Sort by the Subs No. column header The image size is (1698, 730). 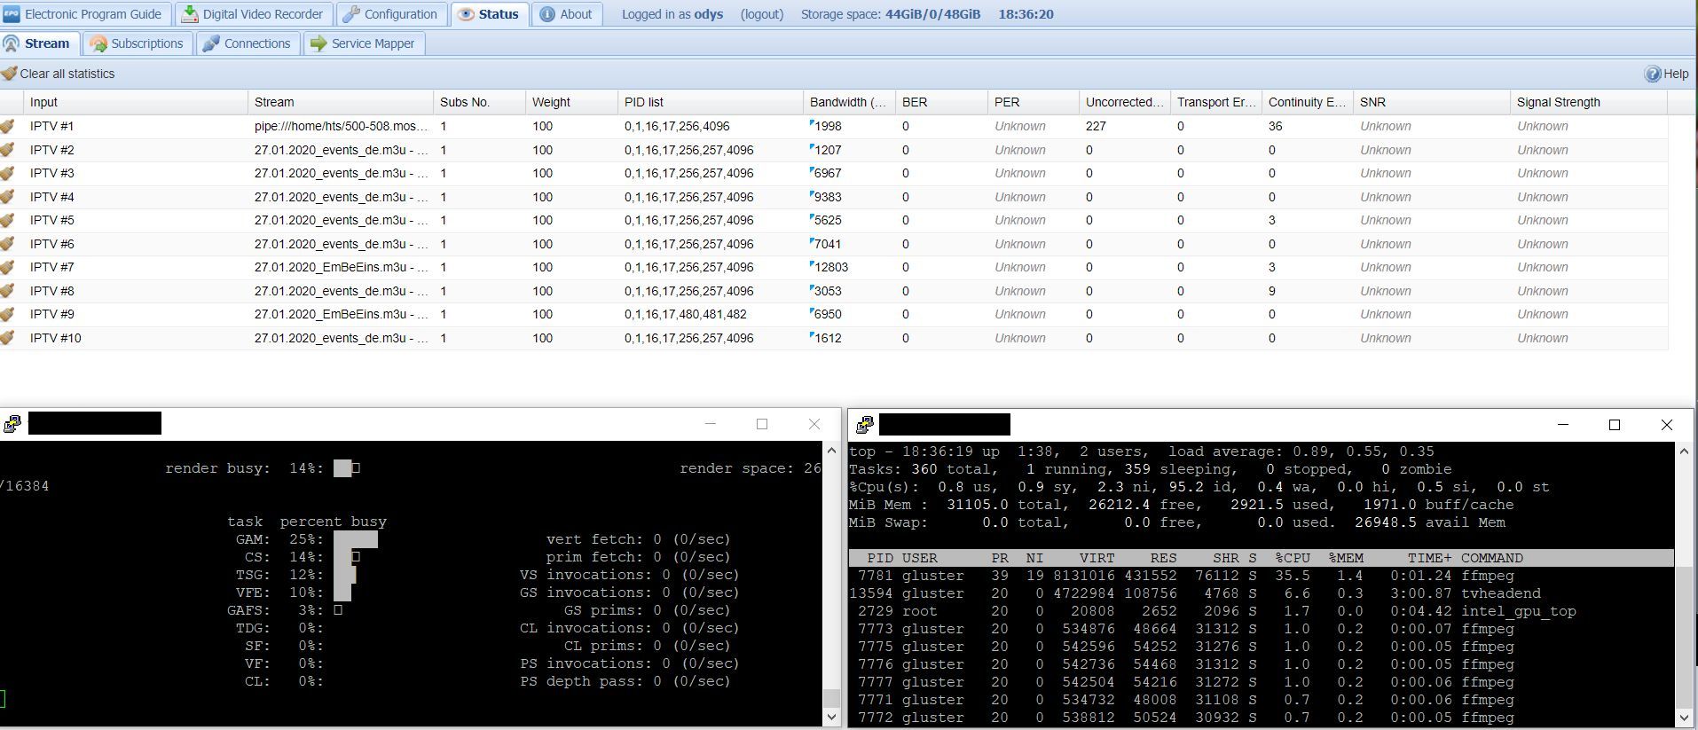[x=480, y=102]
